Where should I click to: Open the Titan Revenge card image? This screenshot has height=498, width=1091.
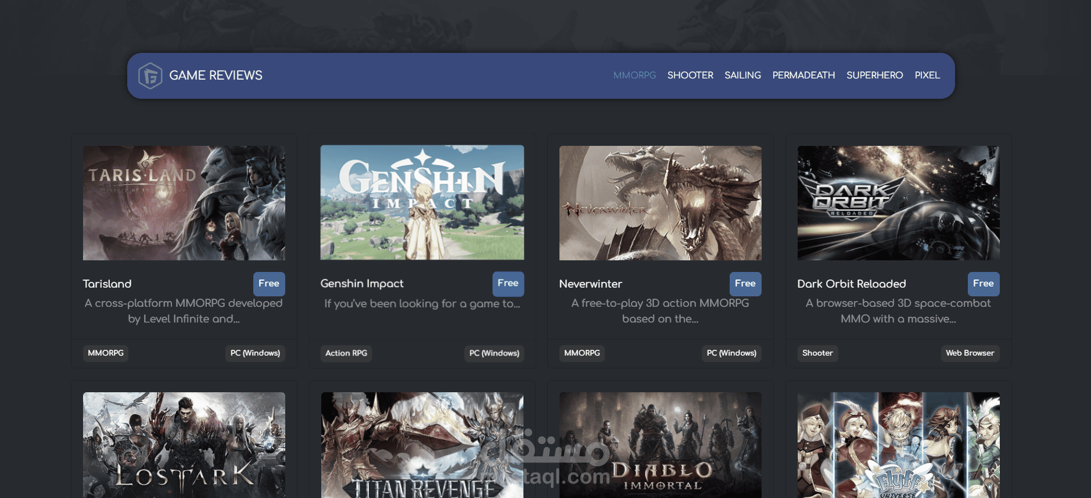tap(422, 445)
